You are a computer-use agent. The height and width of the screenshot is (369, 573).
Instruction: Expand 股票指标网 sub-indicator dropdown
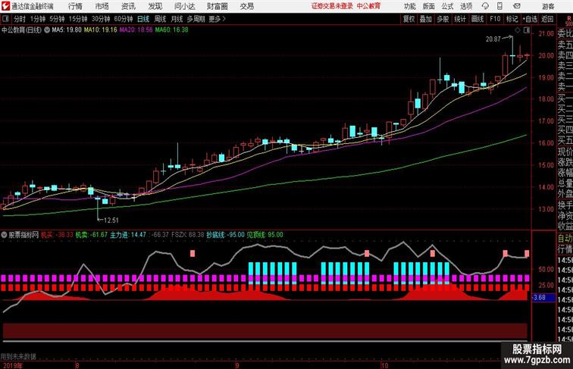tap(4, 235)
